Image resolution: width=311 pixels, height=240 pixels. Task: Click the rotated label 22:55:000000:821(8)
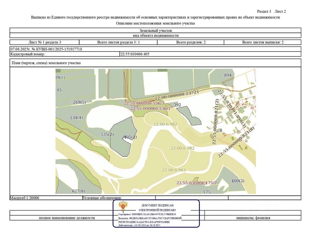click(x=236, y=142)
